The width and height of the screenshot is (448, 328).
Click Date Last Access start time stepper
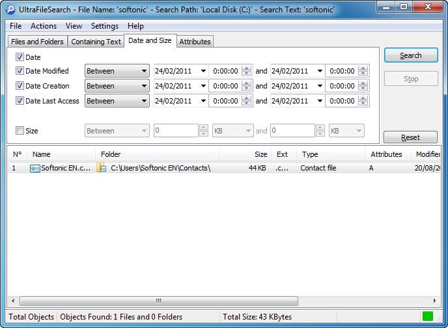point(246,101)
